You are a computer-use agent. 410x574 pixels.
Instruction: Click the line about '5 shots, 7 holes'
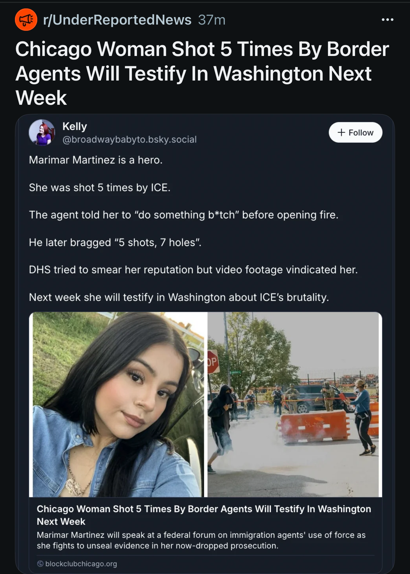point(115,242)
